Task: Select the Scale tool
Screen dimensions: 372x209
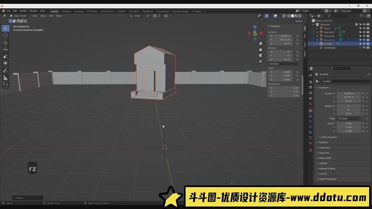Action: pyautogui.click(x=5, y=57)
